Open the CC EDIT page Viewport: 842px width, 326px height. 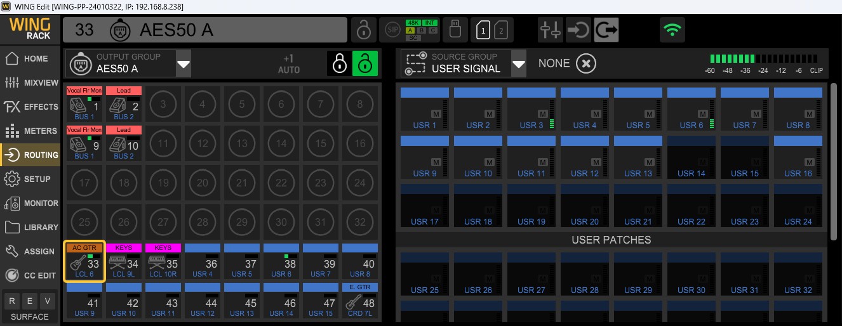coord(30,275)
